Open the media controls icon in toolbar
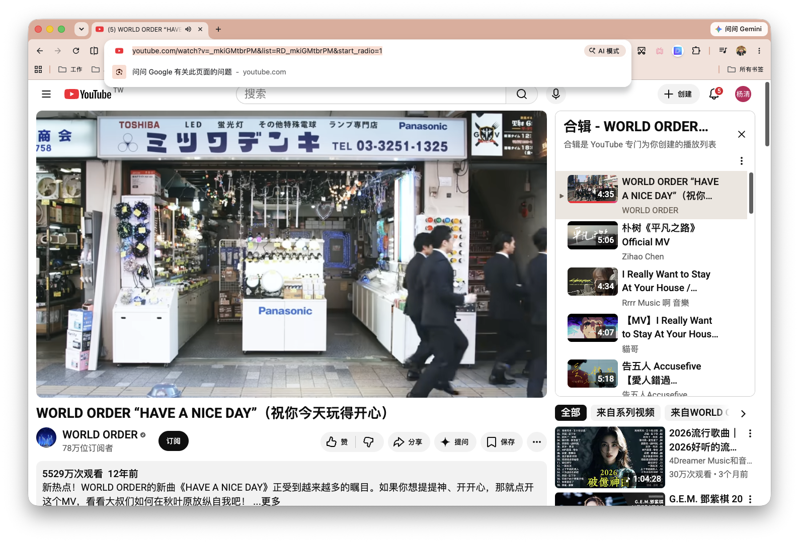The width and height of the screenshot is (799, 543). coord(723,51)
